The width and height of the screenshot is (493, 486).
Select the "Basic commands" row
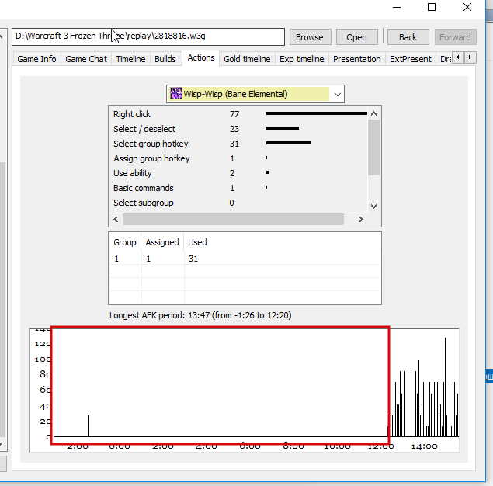tap(238, 188)
